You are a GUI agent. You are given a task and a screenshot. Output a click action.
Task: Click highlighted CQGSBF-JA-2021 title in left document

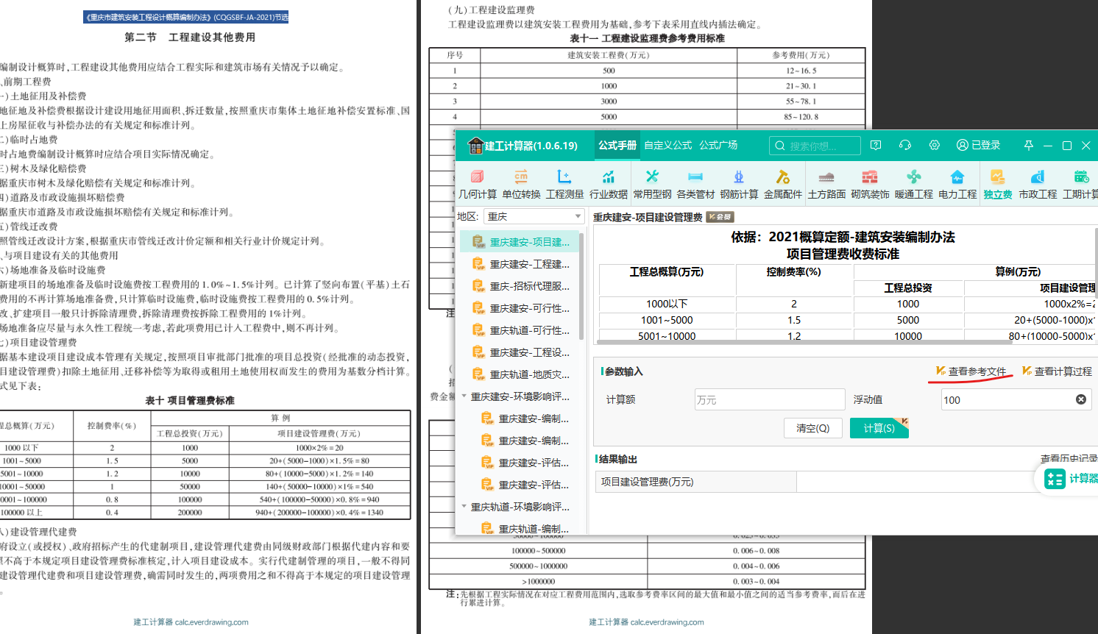point(186,17)
